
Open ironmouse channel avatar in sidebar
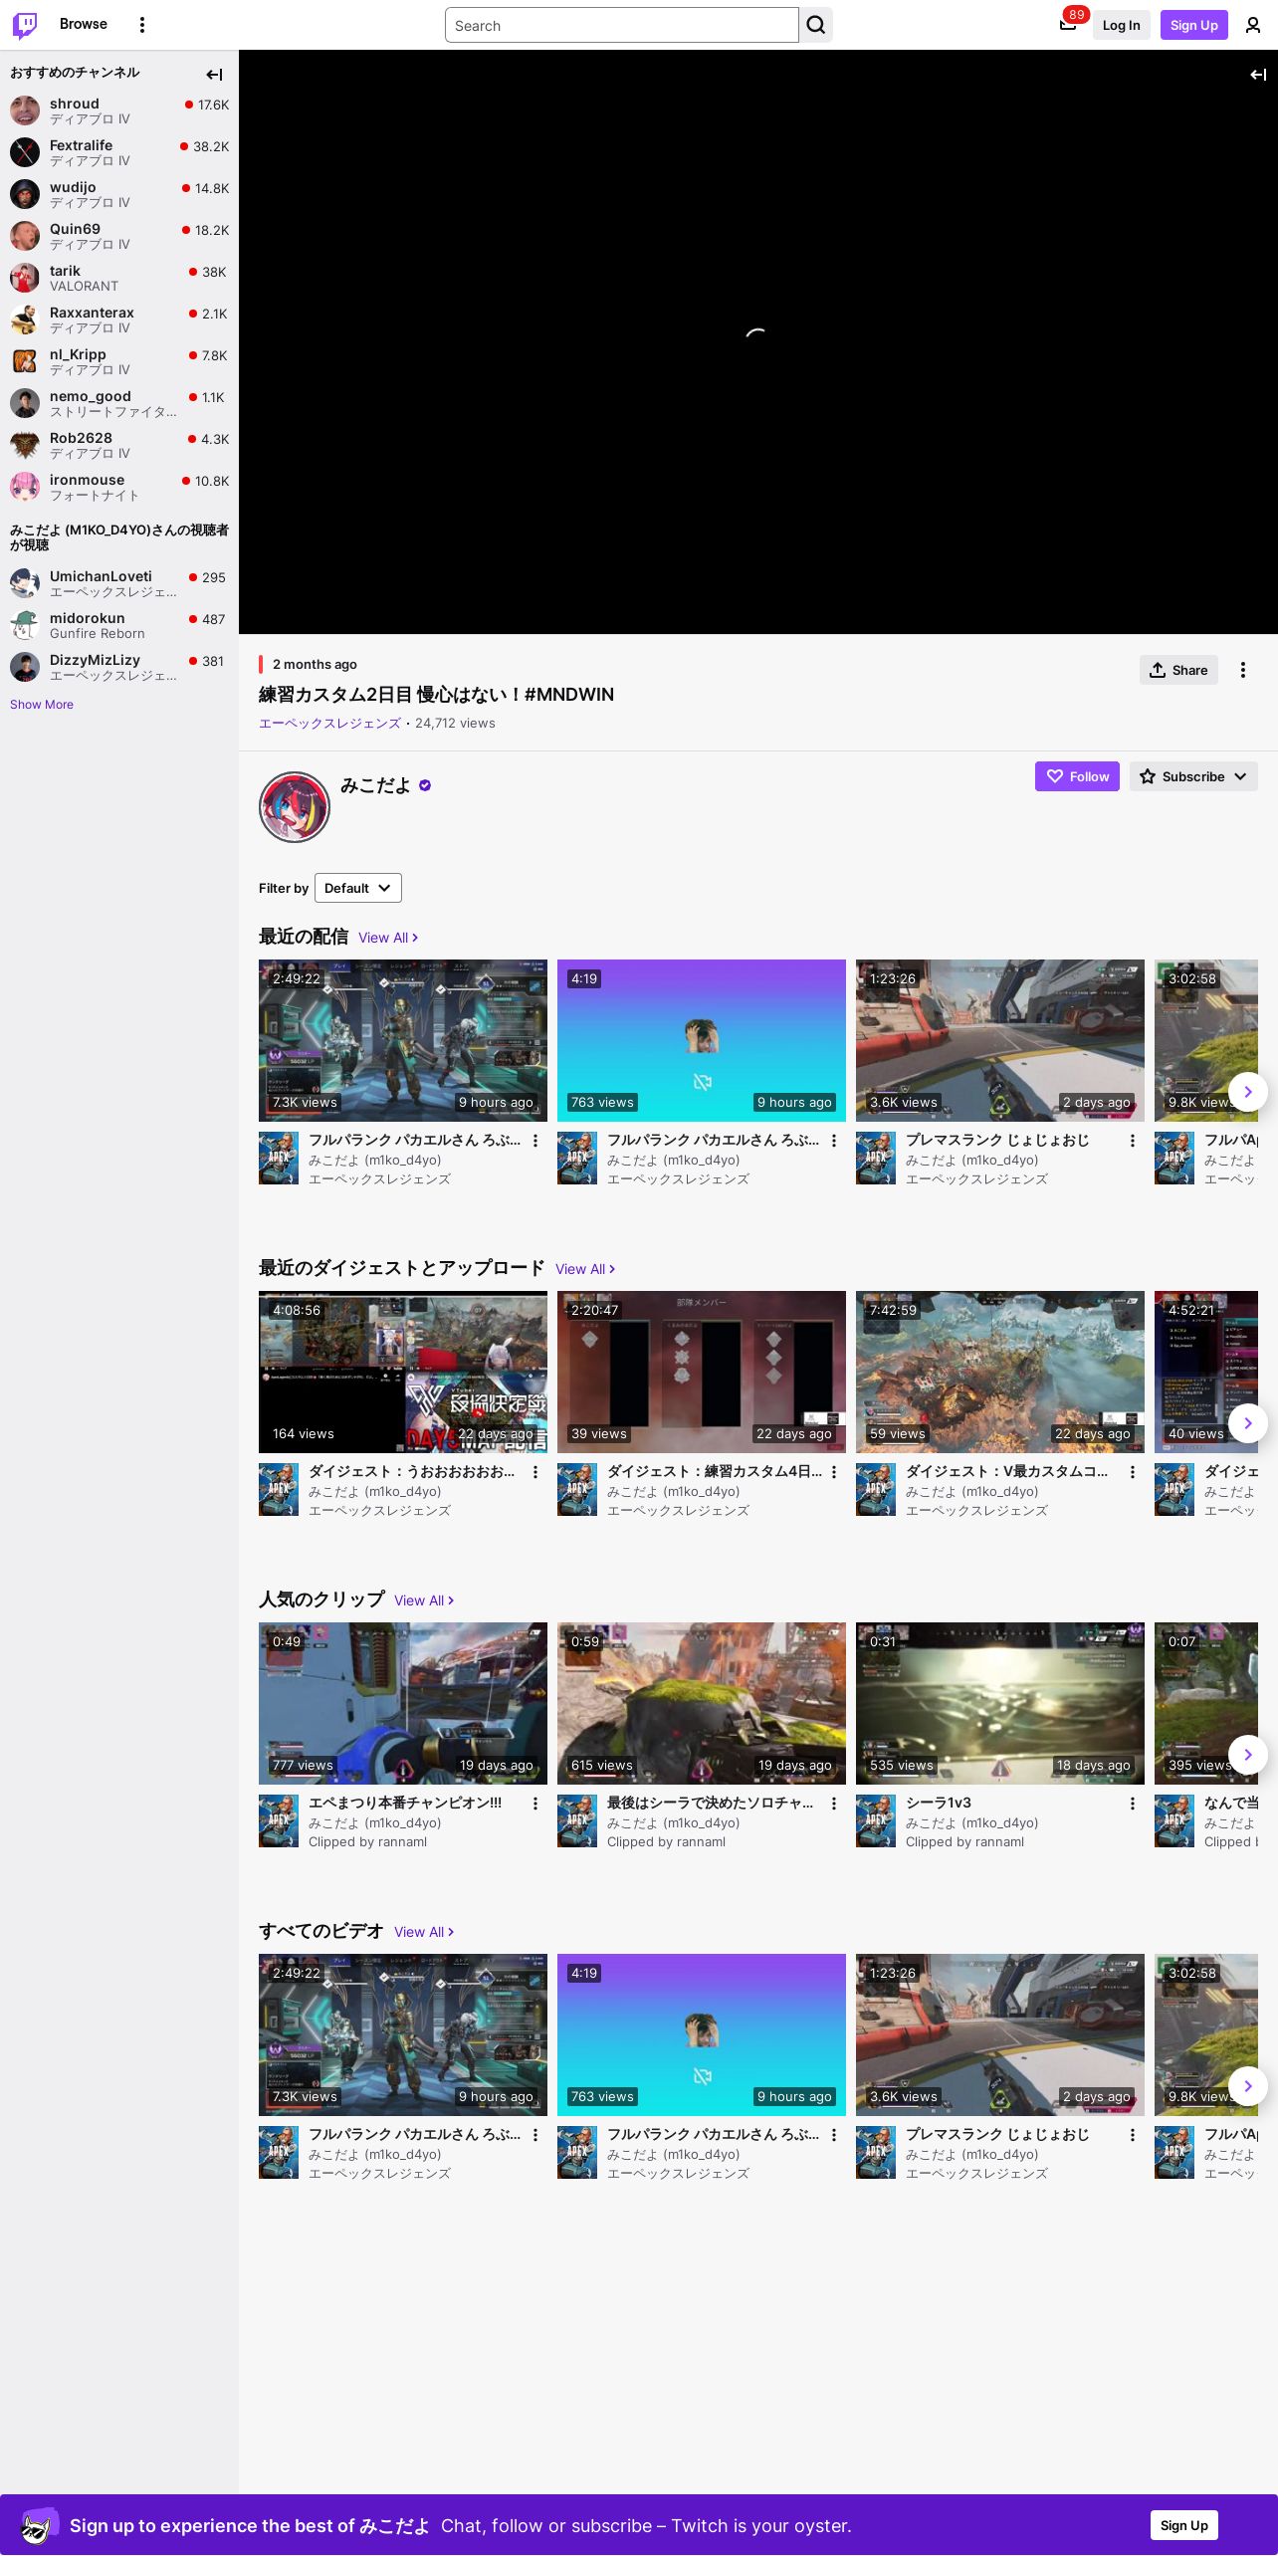click(25, 487)
